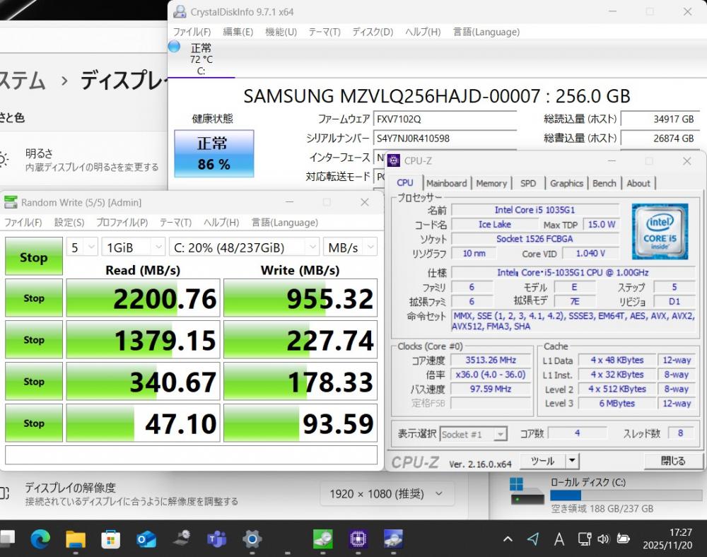707x557 pixels.
Task: Click the ツール button in CPU-Z
Action: click(x=542, y=461)
